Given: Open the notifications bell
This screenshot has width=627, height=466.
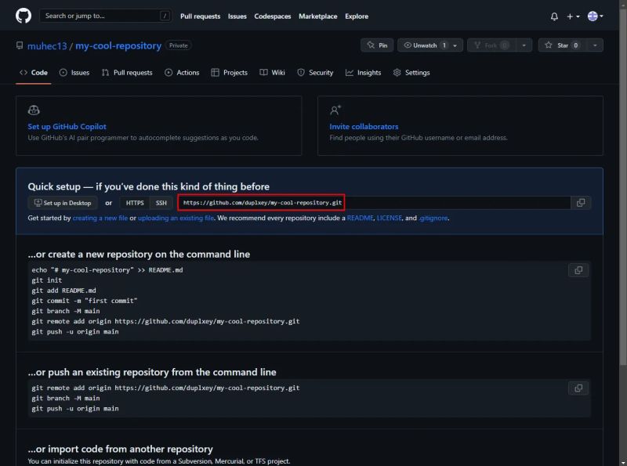Looking at the screenshot, I should [554, 16].
